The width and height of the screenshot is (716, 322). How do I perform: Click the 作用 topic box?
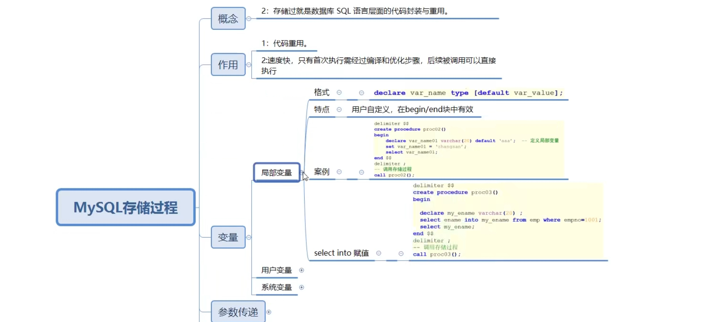click(228, 65)
